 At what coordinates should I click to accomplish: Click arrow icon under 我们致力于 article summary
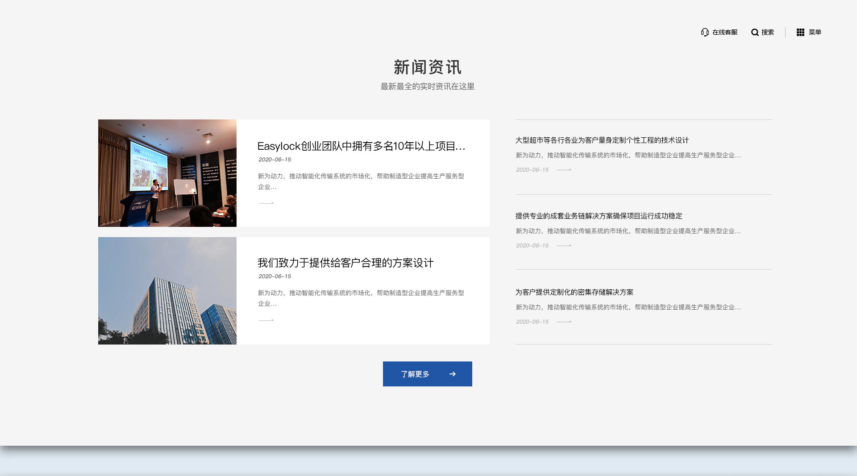pyautogui.click(x=266, y=320)
